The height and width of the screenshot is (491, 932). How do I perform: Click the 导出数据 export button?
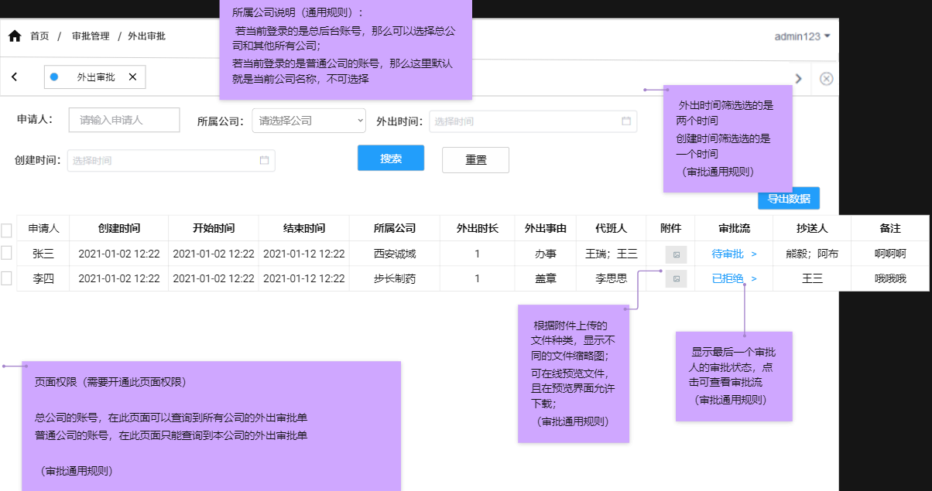(788, 198)
